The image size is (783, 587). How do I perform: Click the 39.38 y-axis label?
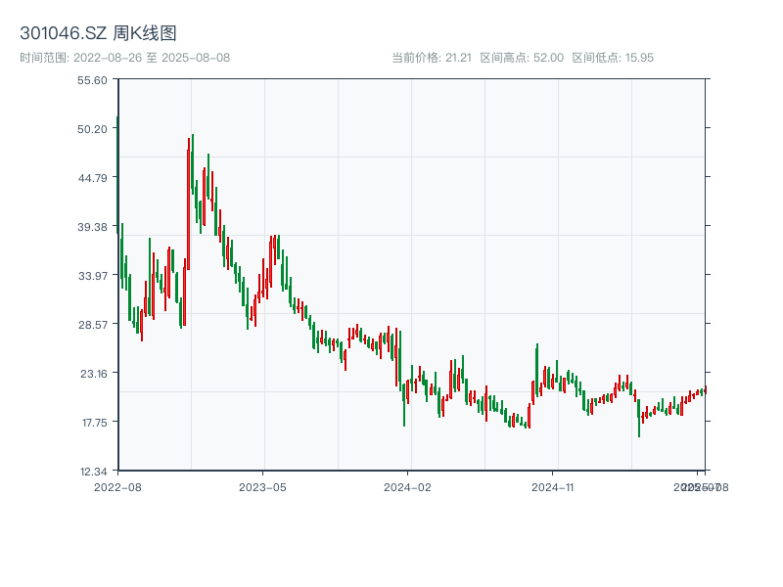click(x=92, y=227)
